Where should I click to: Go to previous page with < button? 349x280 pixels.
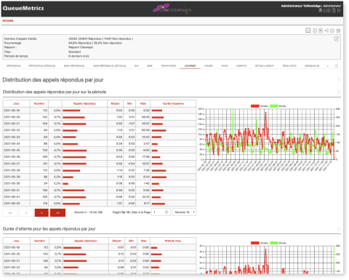click(x=26, y=212)
